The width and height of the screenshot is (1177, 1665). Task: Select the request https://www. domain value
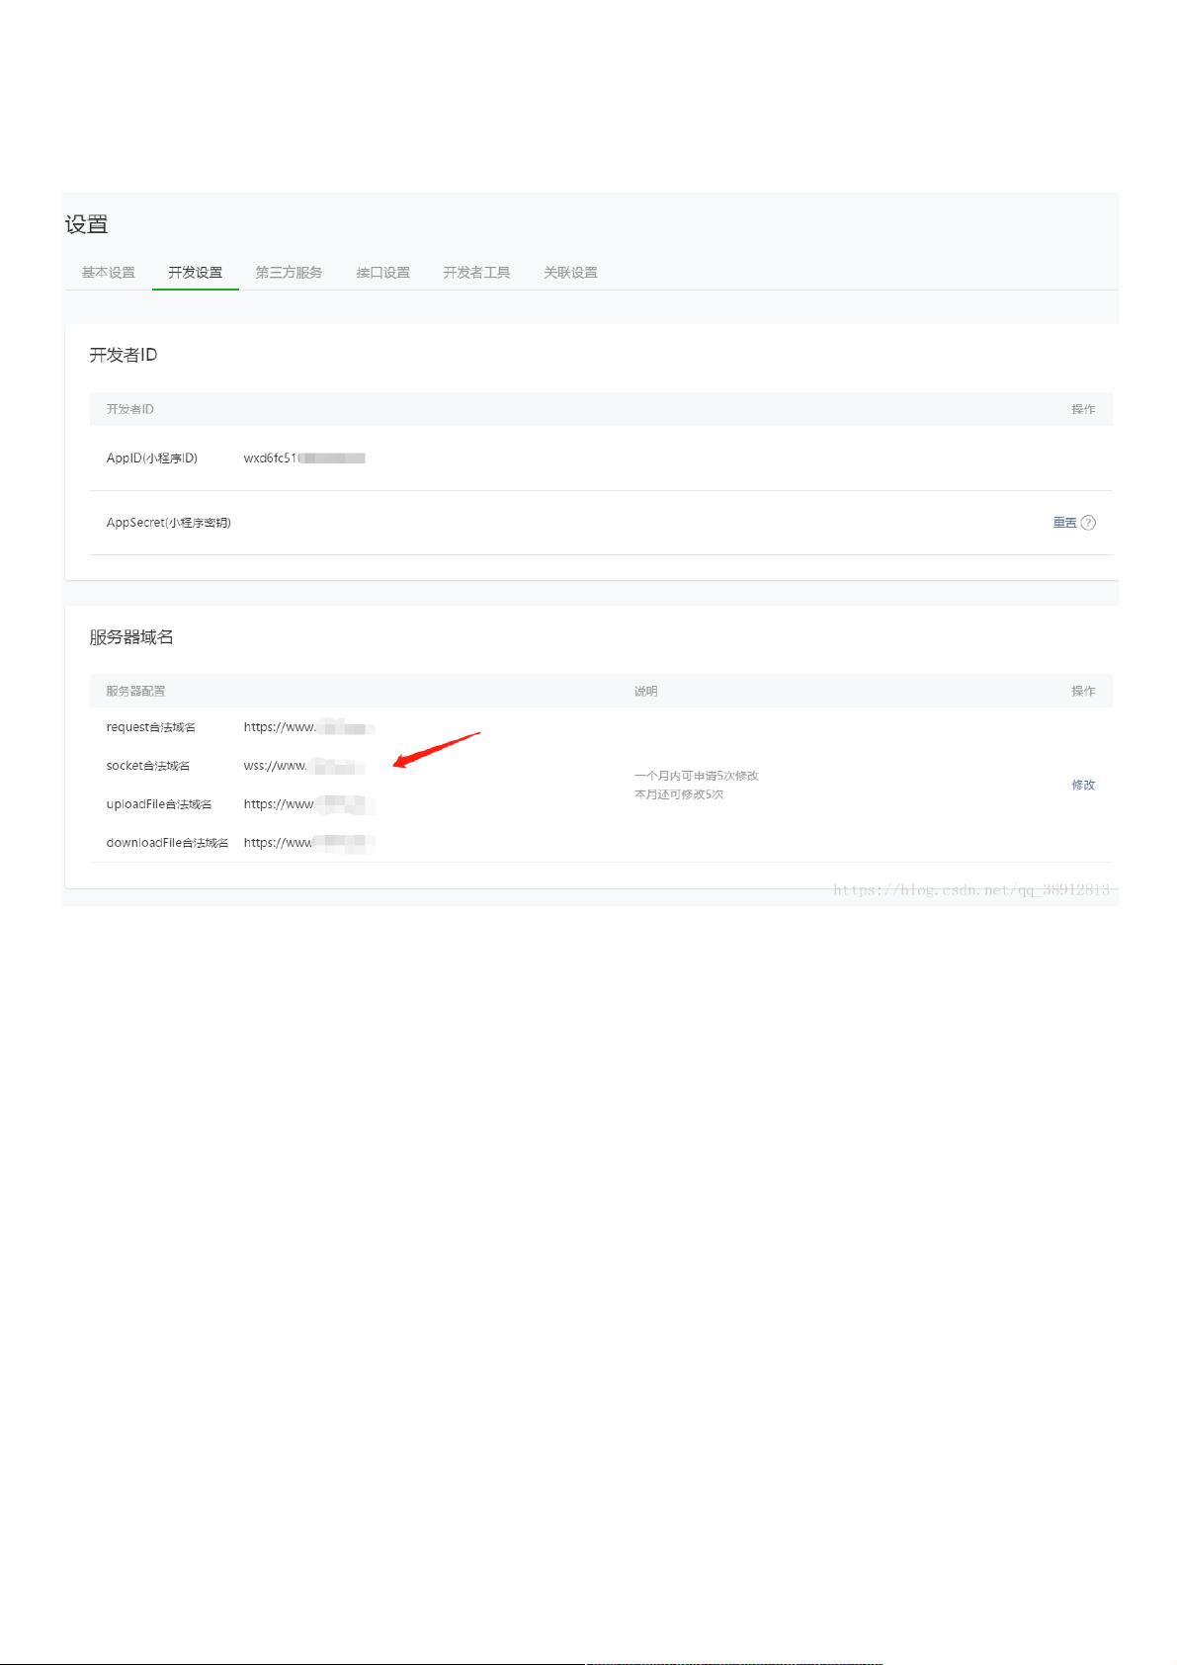click(x=309, y=727)
